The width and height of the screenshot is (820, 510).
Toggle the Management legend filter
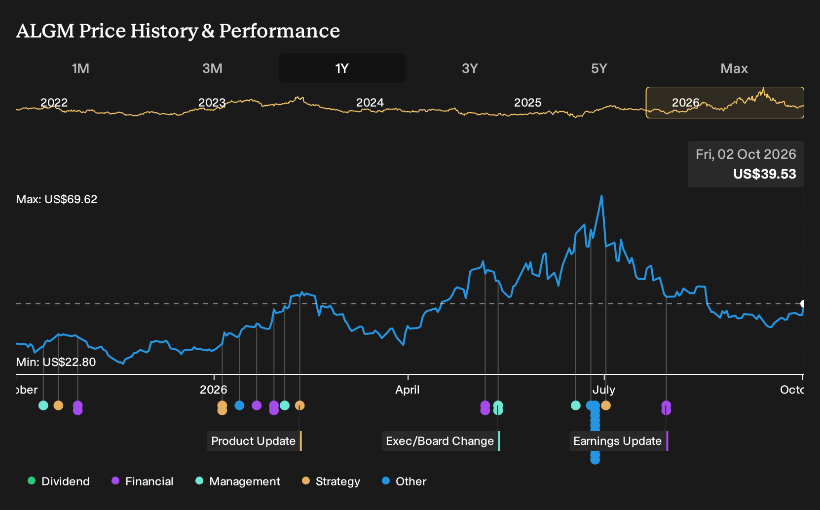[238, 481]
